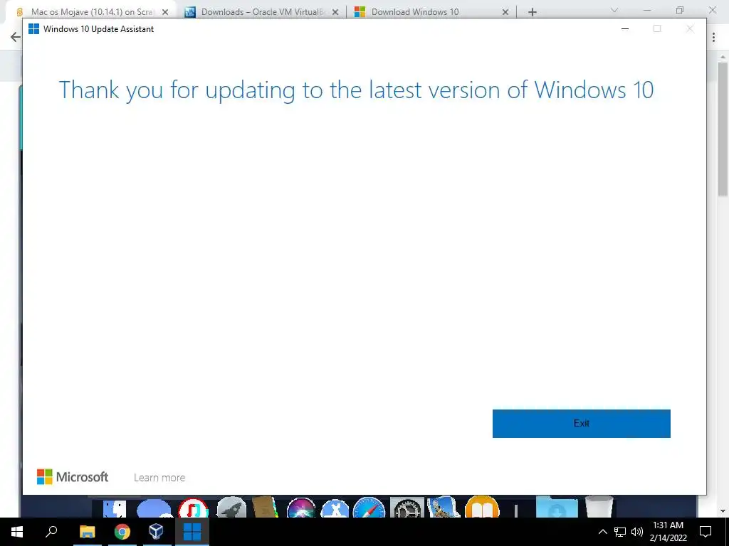Click the Exit button
The width and height of the screenshot is (729, 546).
tap(581, 424)
